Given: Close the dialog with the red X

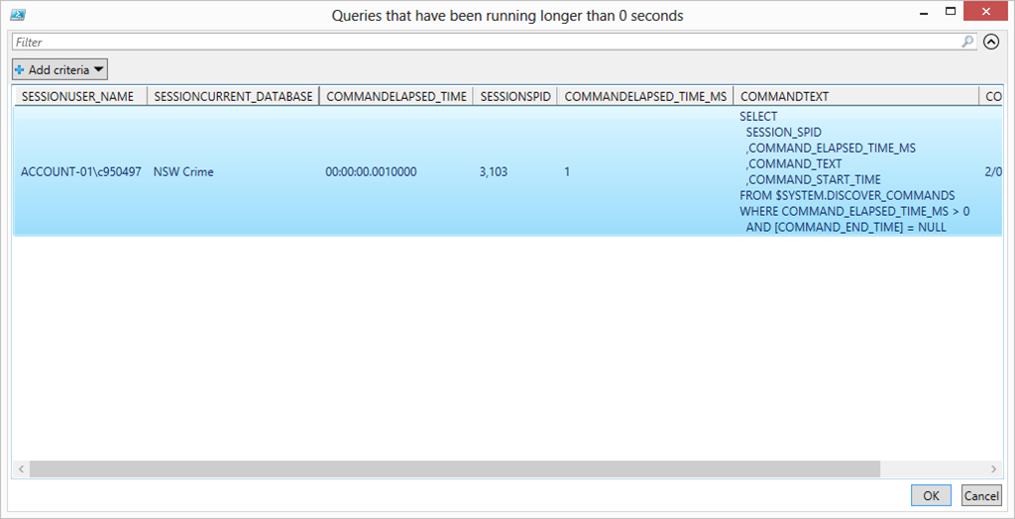Looking at the screenshot, I should coord(986,11).
